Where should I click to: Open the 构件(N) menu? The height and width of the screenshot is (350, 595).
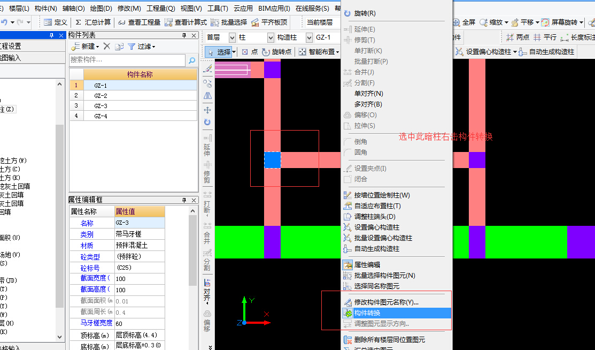click(x=45, y=8)
